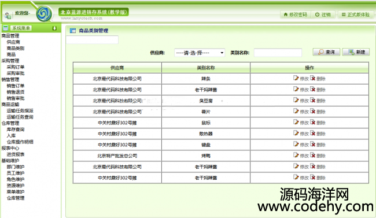Open the 供应商 请选择 dropdown

(200, 53)
